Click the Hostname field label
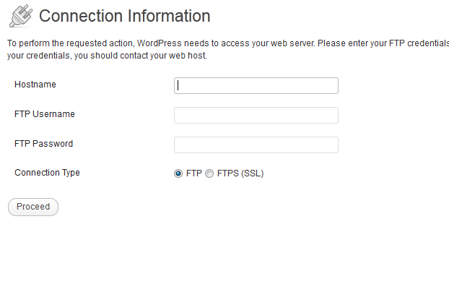Image resolution: width=449 pixels, height=305 pixels. point(35,85)
